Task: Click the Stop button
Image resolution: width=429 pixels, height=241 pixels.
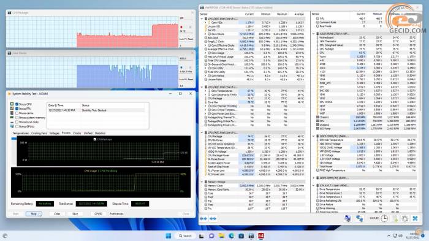Action: (x=34, y=213)
